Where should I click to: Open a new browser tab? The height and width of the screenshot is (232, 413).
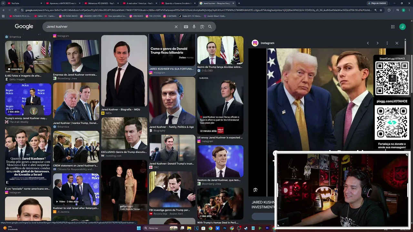239,3
